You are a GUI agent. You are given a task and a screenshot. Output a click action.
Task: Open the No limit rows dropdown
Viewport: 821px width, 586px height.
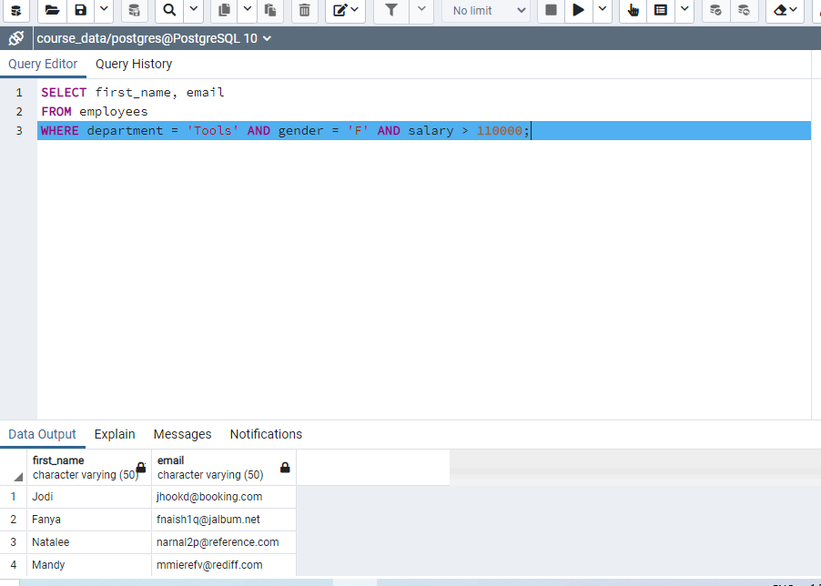[x=485, y=11]
